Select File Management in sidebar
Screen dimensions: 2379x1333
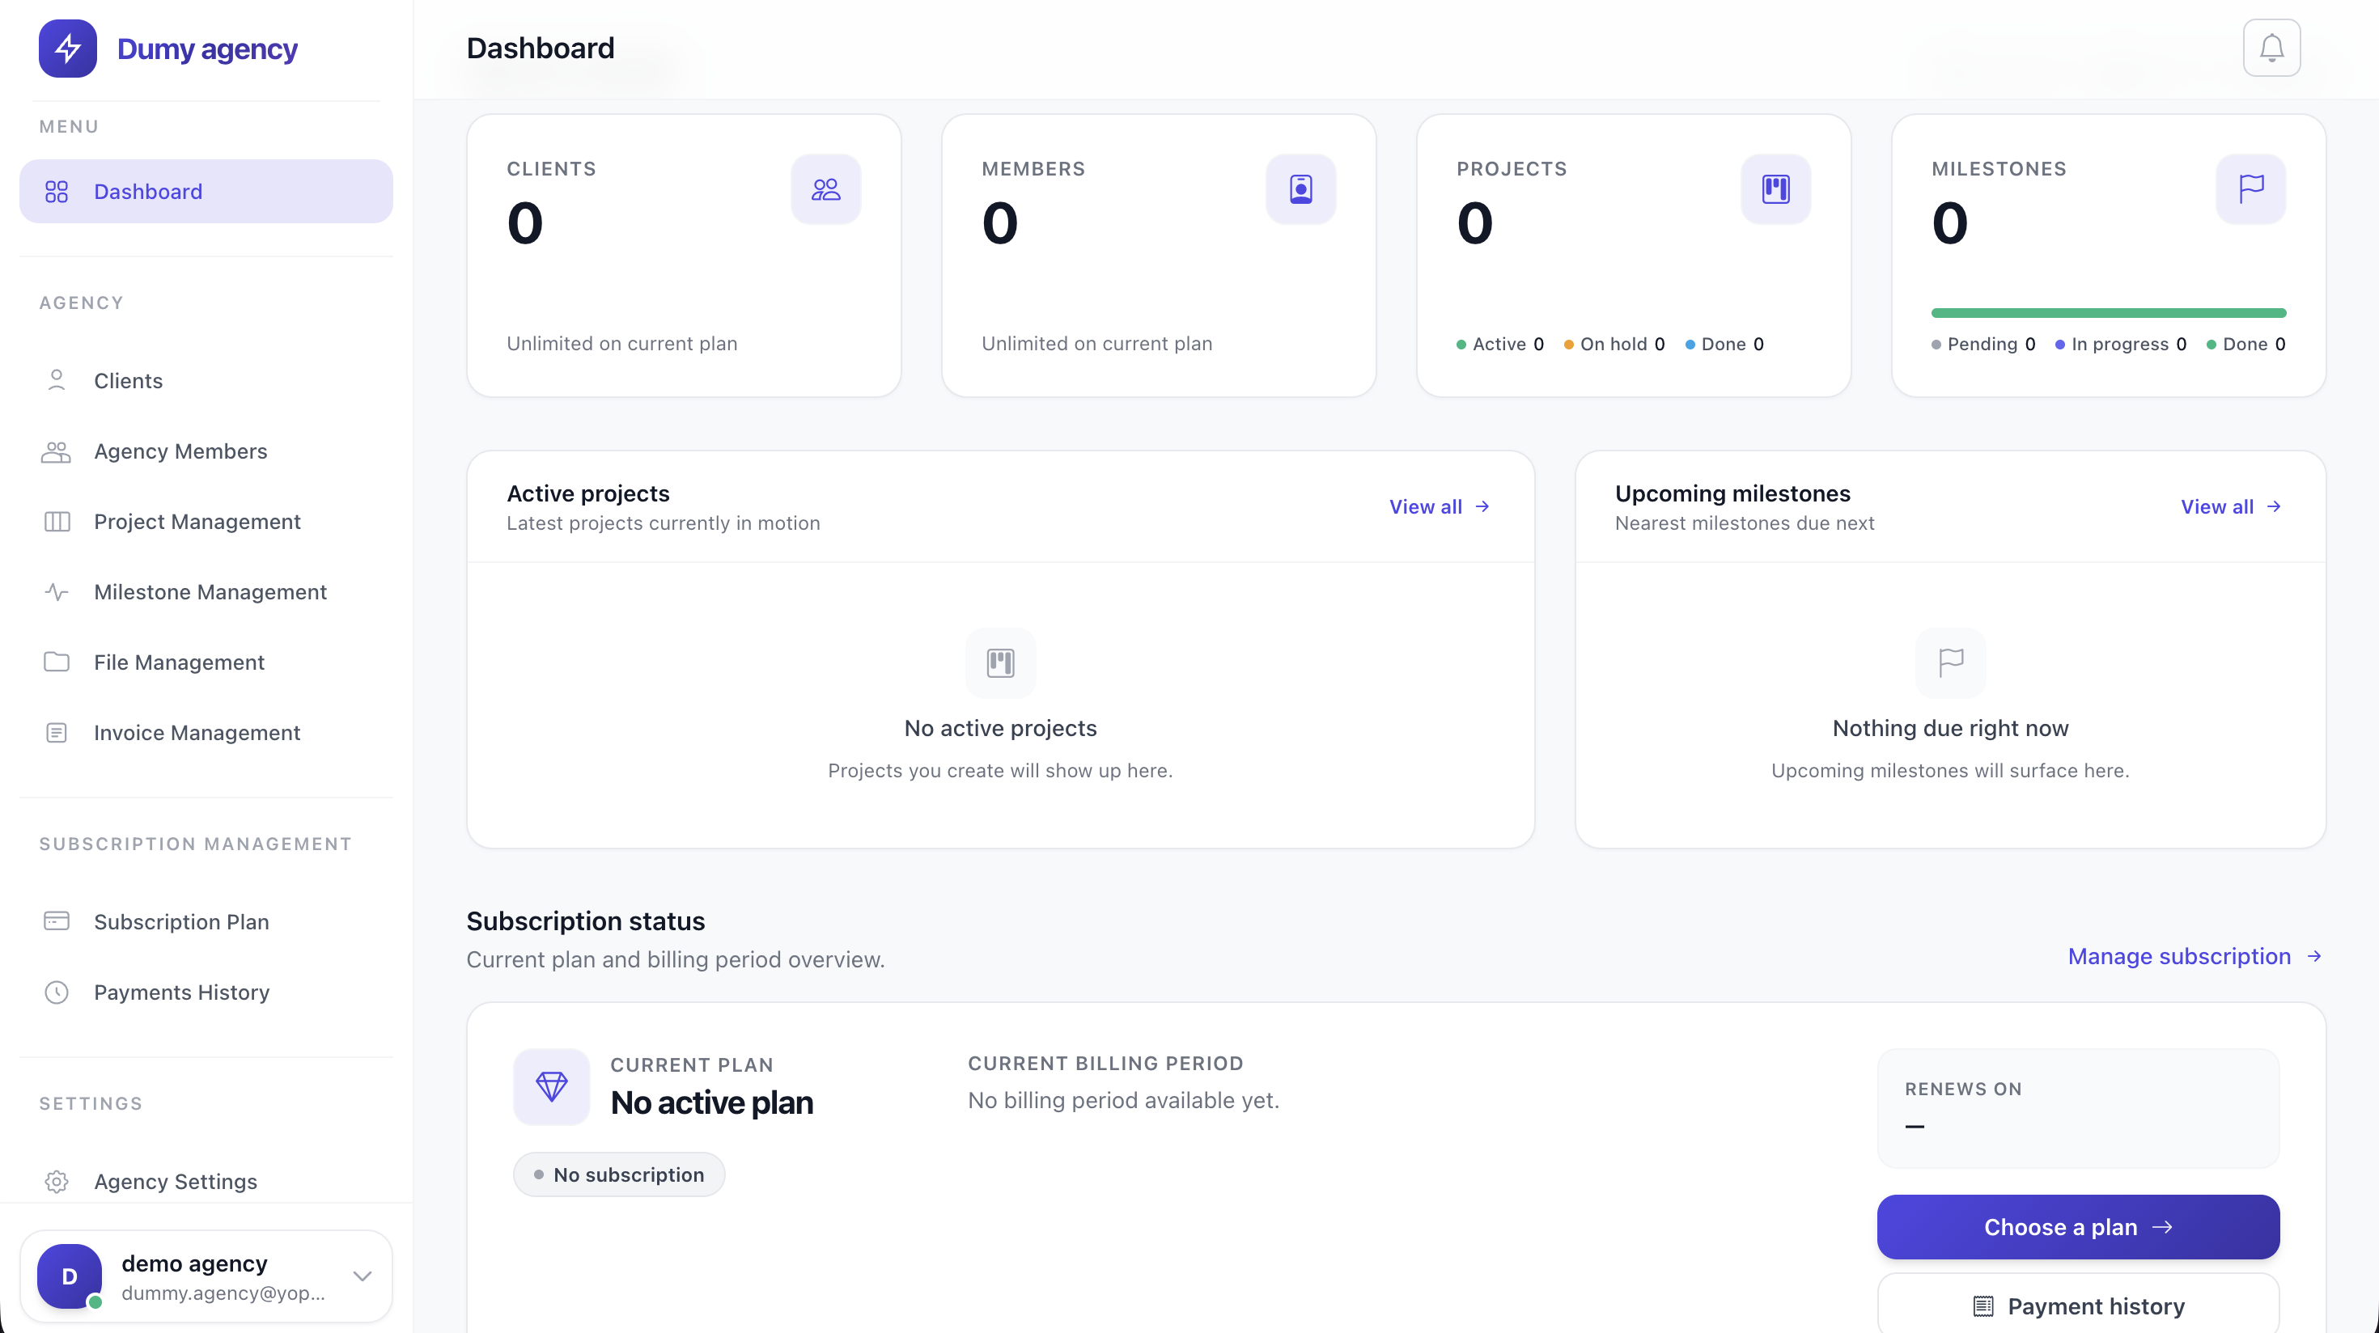(x=206, y=662)
